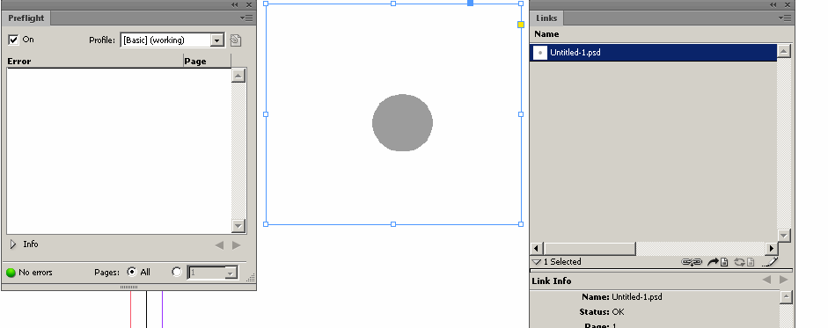Click the Links horizontal scroll left arrow
828x328 pixels.
pyautogui.click(x=537, y=248)
